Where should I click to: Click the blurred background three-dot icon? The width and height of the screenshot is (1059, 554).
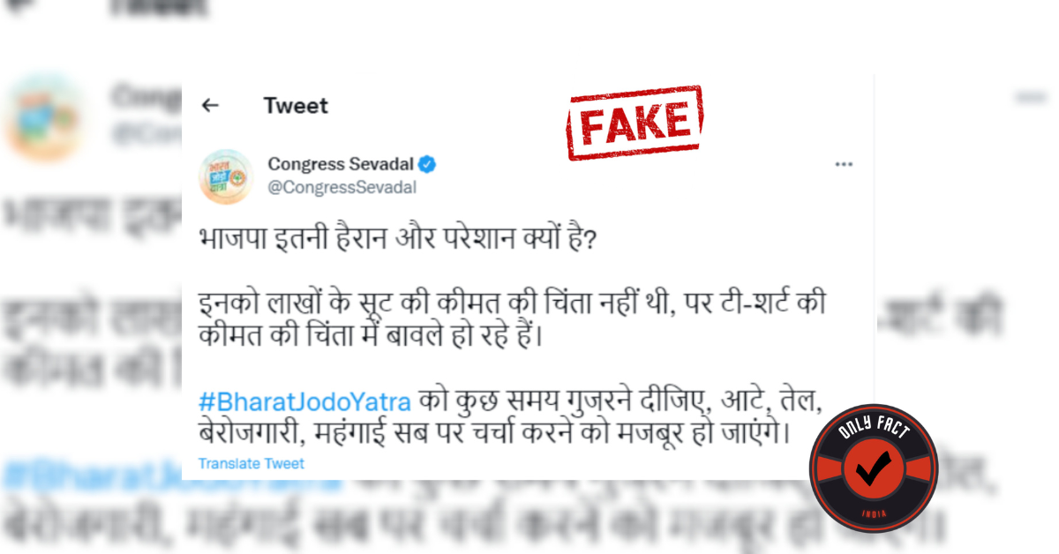tap(1031, 96)
